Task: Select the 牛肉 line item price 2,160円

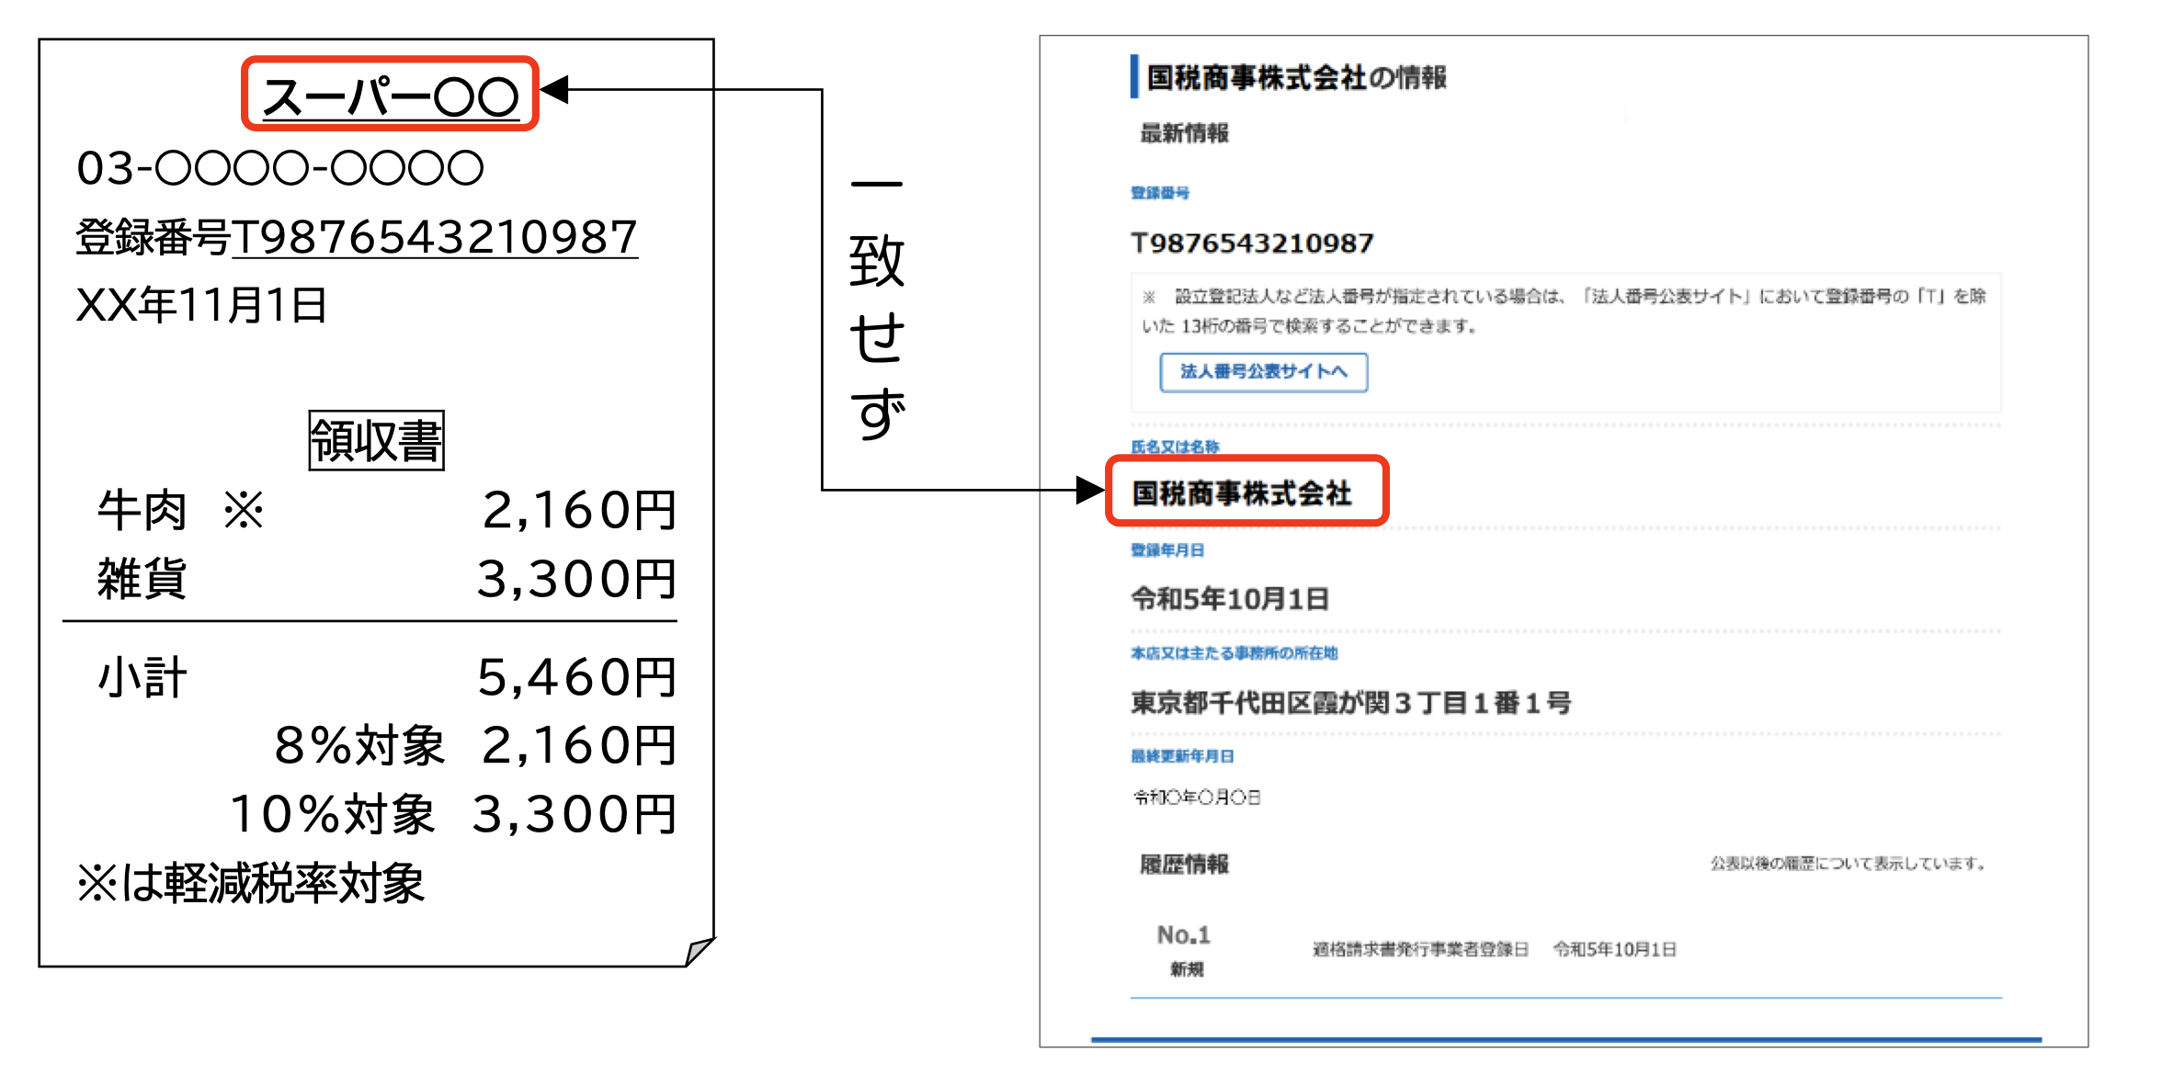Action: (579, 512)
